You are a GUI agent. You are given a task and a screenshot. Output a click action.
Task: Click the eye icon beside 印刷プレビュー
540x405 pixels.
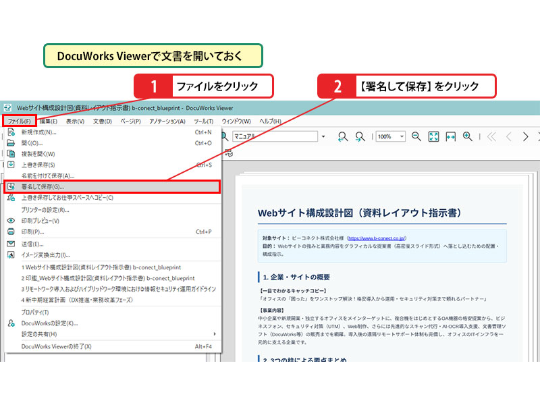[x=11, y=221]
